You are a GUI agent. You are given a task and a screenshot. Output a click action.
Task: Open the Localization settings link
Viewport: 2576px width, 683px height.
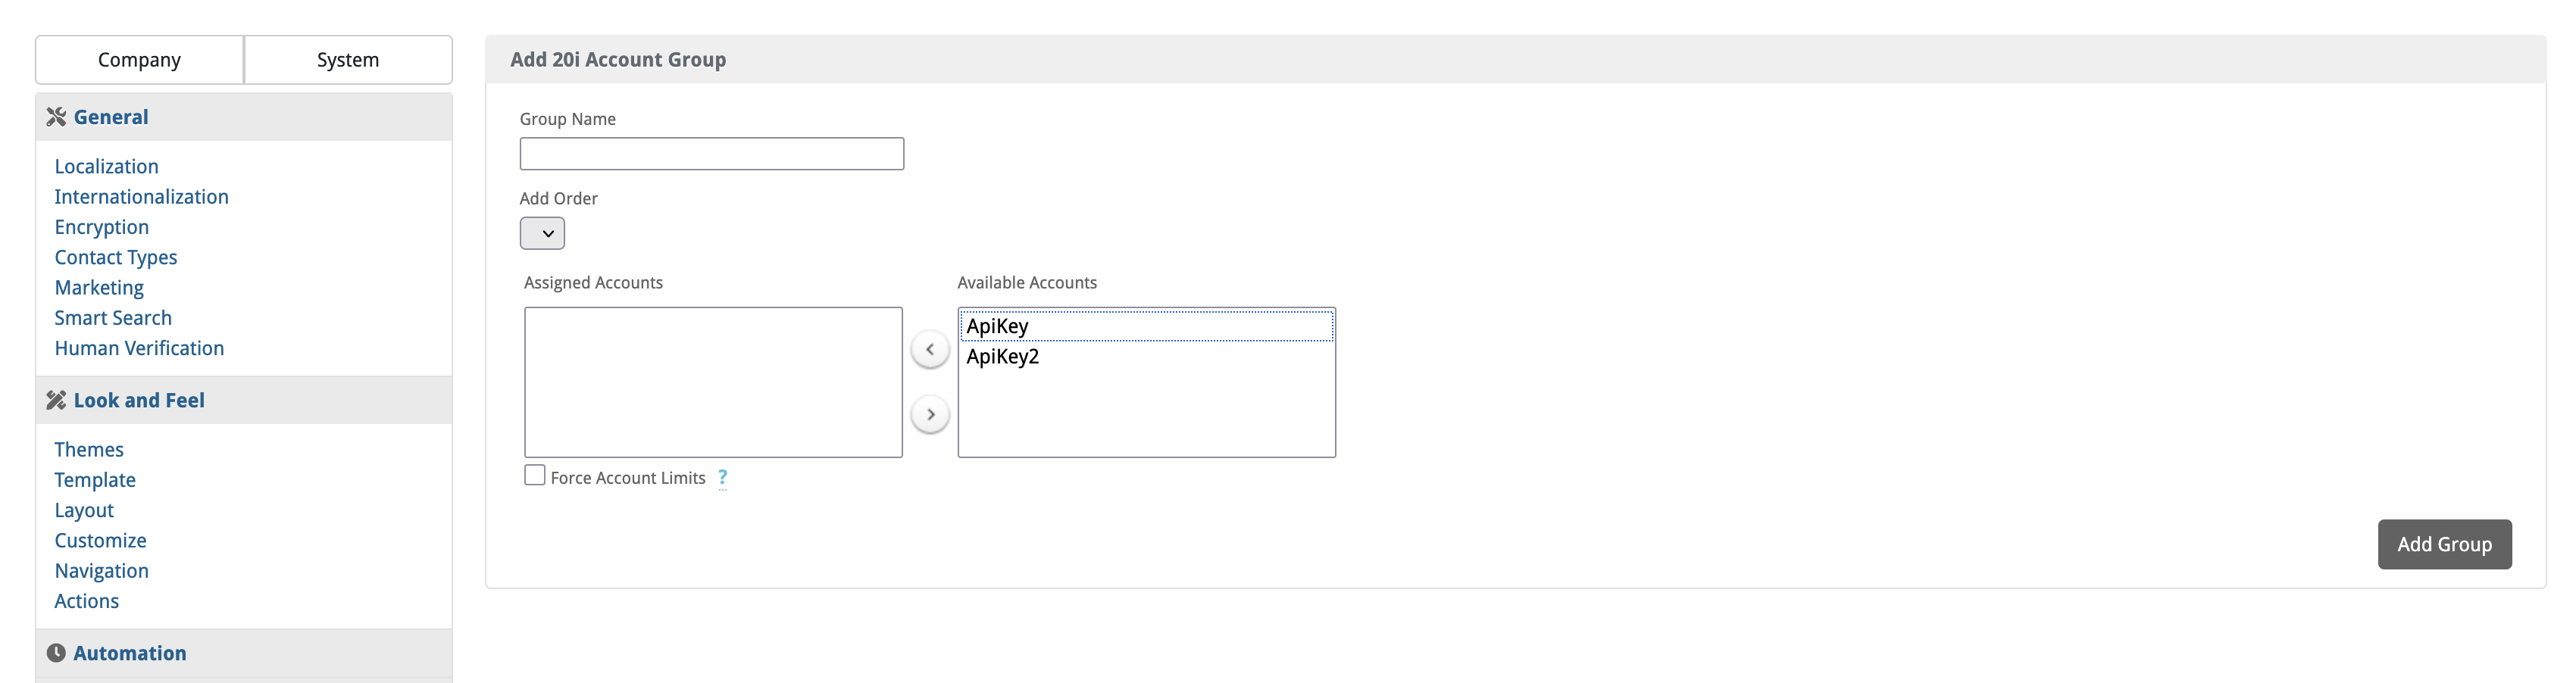[x=106, y=166]
